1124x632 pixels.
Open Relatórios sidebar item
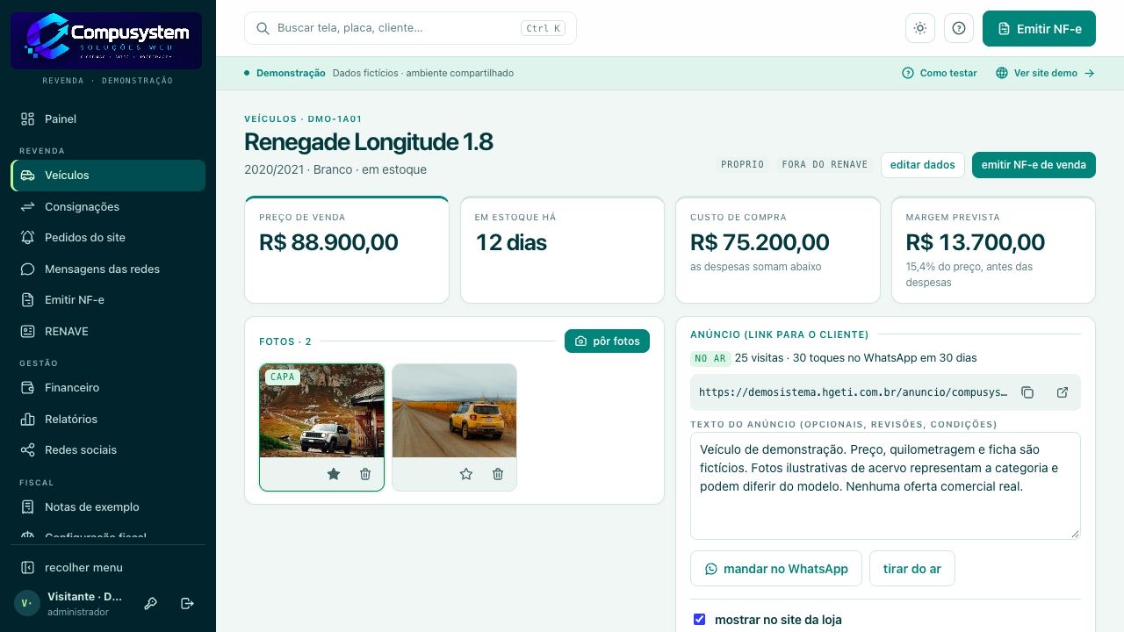click(108, 419)
